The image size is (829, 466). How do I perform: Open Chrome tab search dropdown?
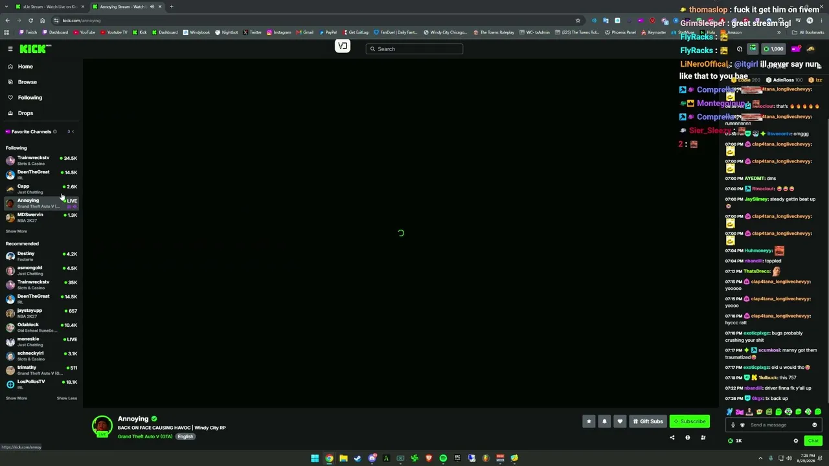[7, 6]
